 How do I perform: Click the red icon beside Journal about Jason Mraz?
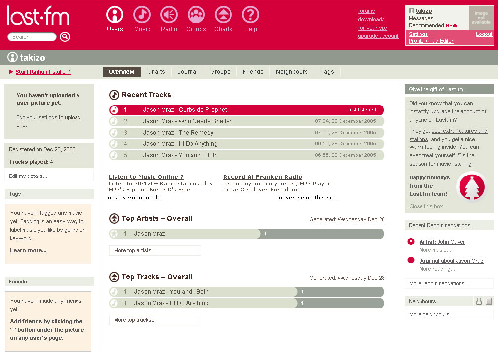[411, 260]
